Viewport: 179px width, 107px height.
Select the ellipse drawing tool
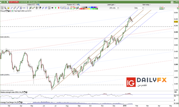[x=62, y=8]
